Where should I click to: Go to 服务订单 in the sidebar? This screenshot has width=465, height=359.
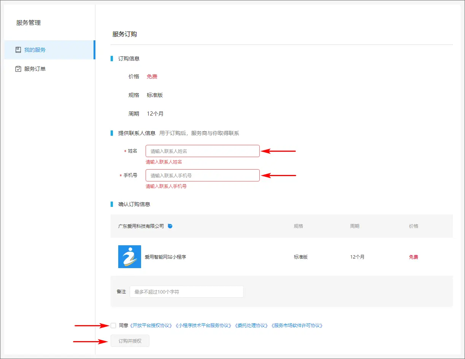click(35, 69)
